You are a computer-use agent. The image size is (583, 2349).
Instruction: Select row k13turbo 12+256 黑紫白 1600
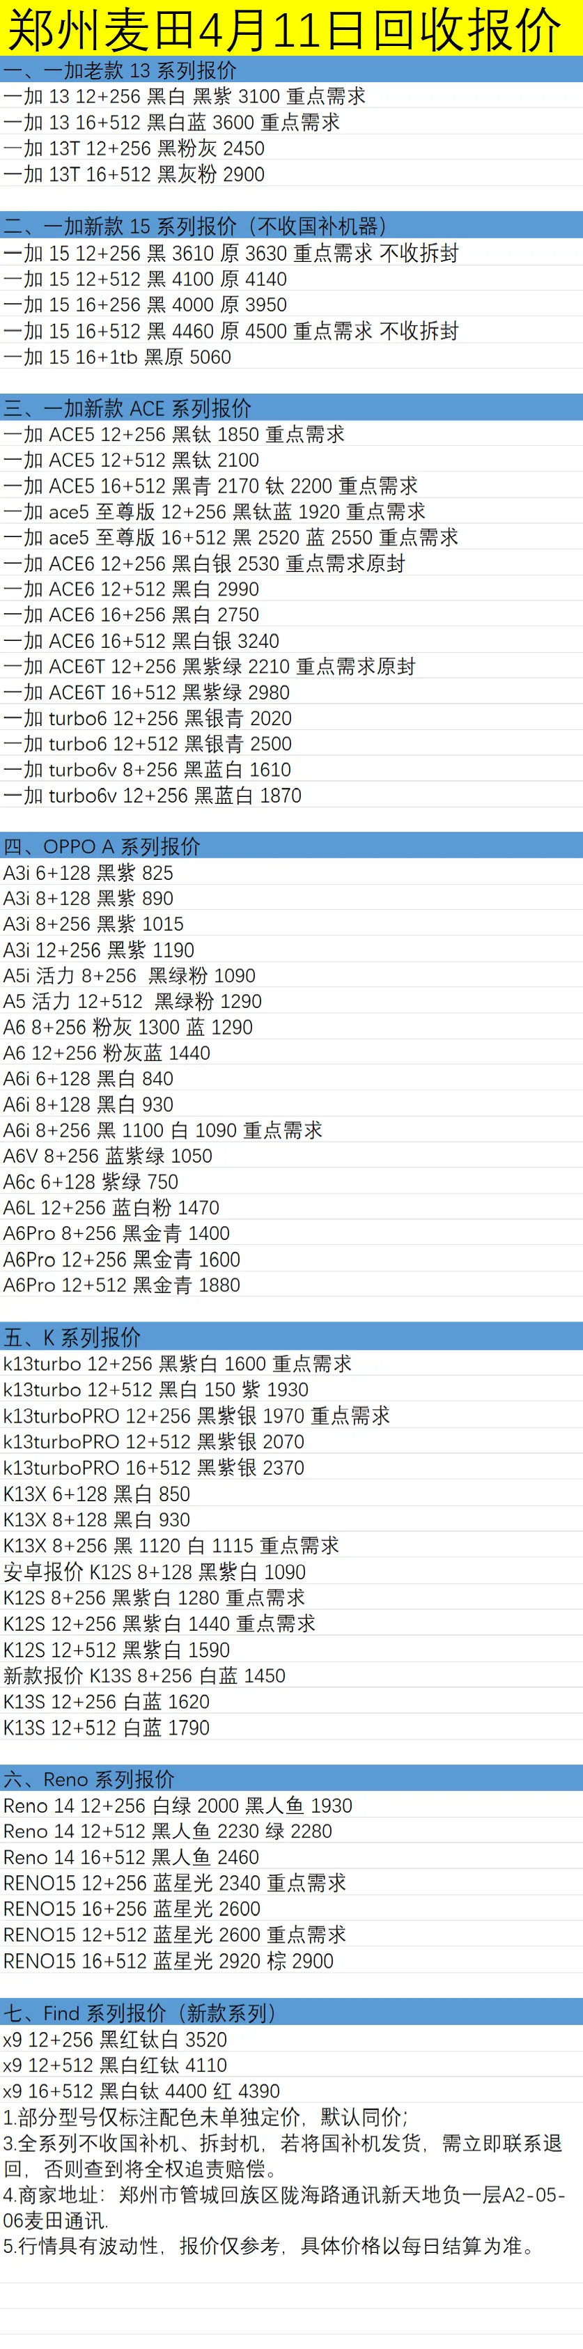[291, 1363]
